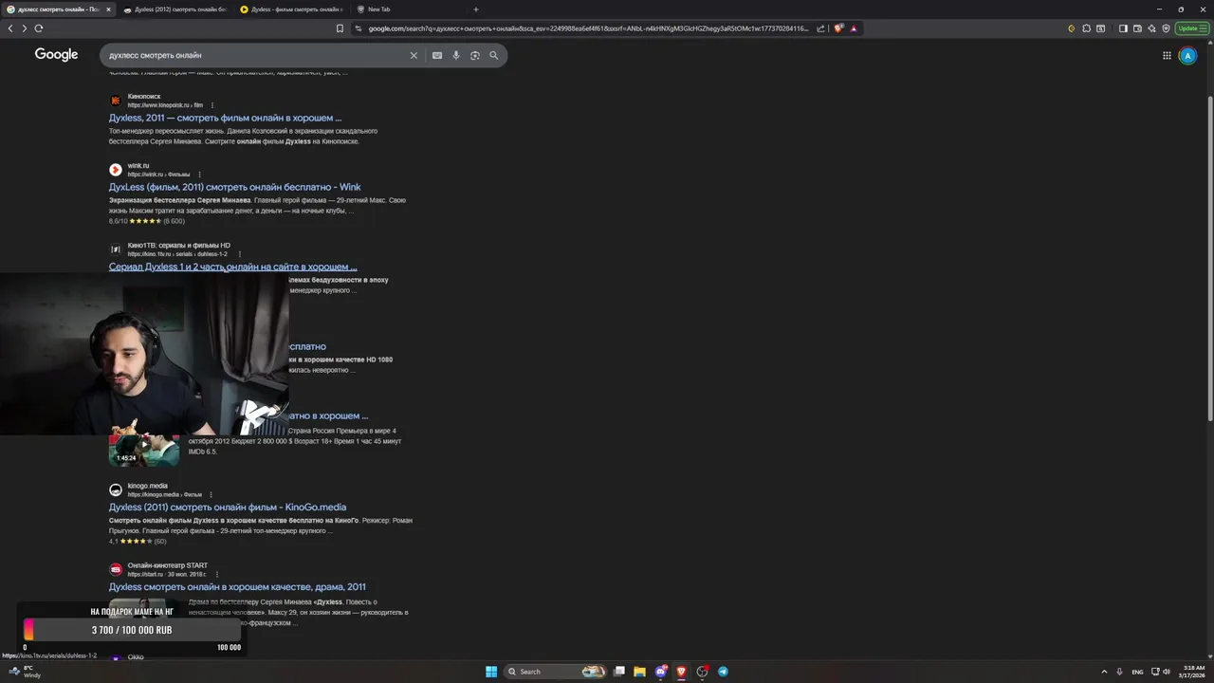Share this page via the share icon
Image resolution: width=1214 pixels, height=683 pixels.
tap(820, 28)
